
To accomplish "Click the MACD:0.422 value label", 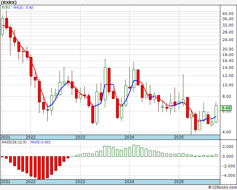I will tap(40, 142).
